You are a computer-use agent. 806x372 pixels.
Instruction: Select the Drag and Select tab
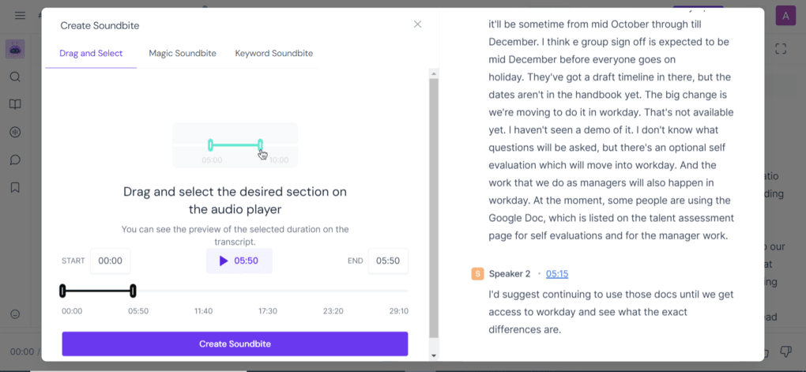coord(91,53)
